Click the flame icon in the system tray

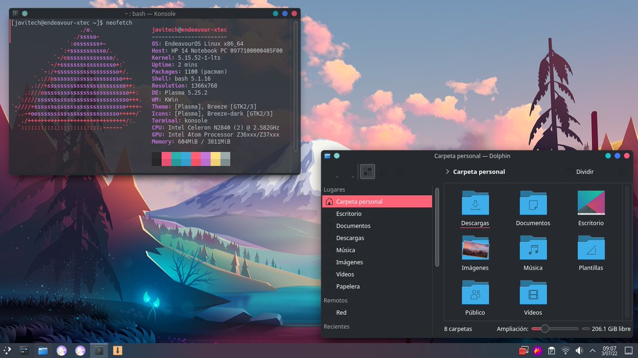click(x=537, y=351)
